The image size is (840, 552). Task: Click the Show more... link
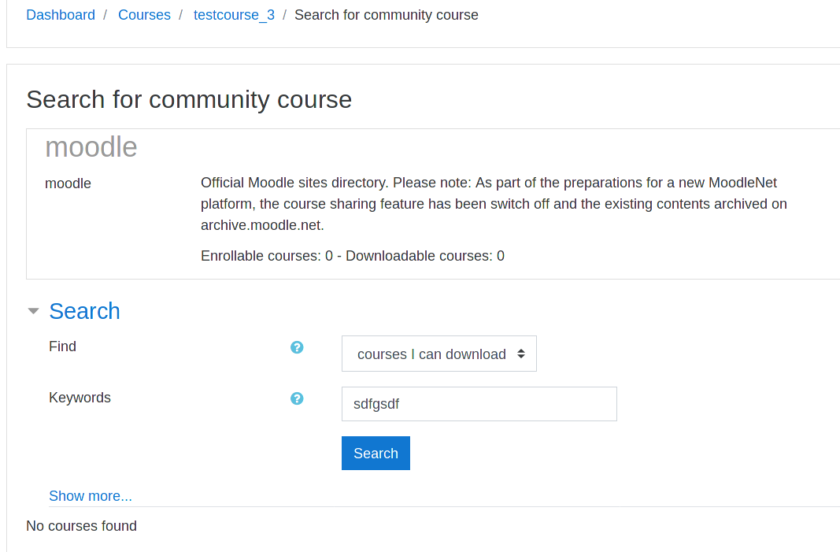pos(90,496)
